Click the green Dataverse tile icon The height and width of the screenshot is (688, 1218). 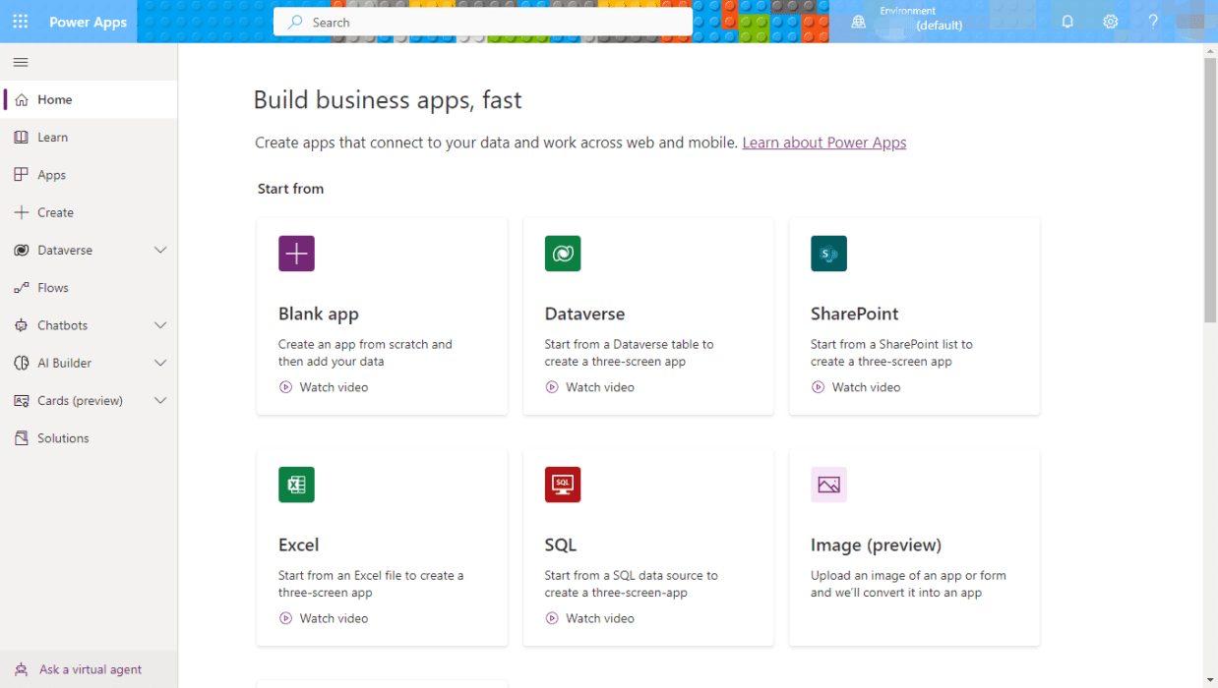coord(562,253)
